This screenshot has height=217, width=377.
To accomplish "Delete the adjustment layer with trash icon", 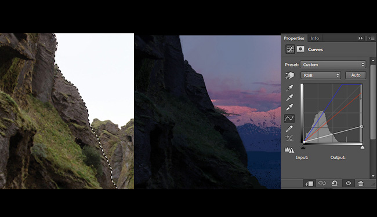I will (361, 183).
